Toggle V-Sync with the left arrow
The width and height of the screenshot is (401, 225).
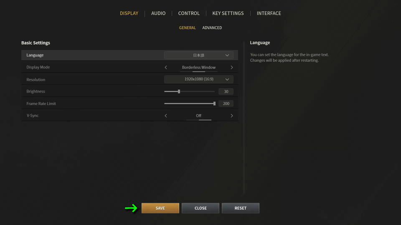166,115
